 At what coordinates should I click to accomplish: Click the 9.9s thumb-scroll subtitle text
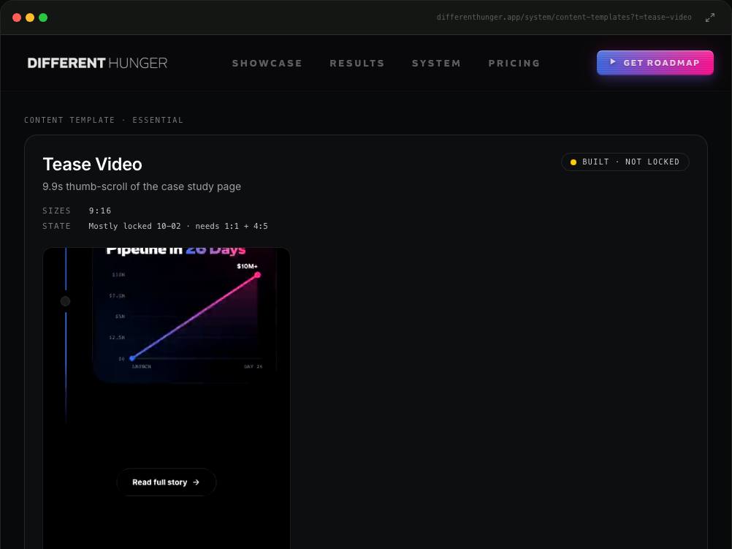tap(142, 186)
